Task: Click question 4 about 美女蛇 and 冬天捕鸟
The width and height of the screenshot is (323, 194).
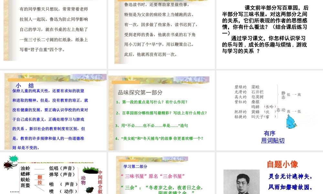Action: click(x=159, y=138)
